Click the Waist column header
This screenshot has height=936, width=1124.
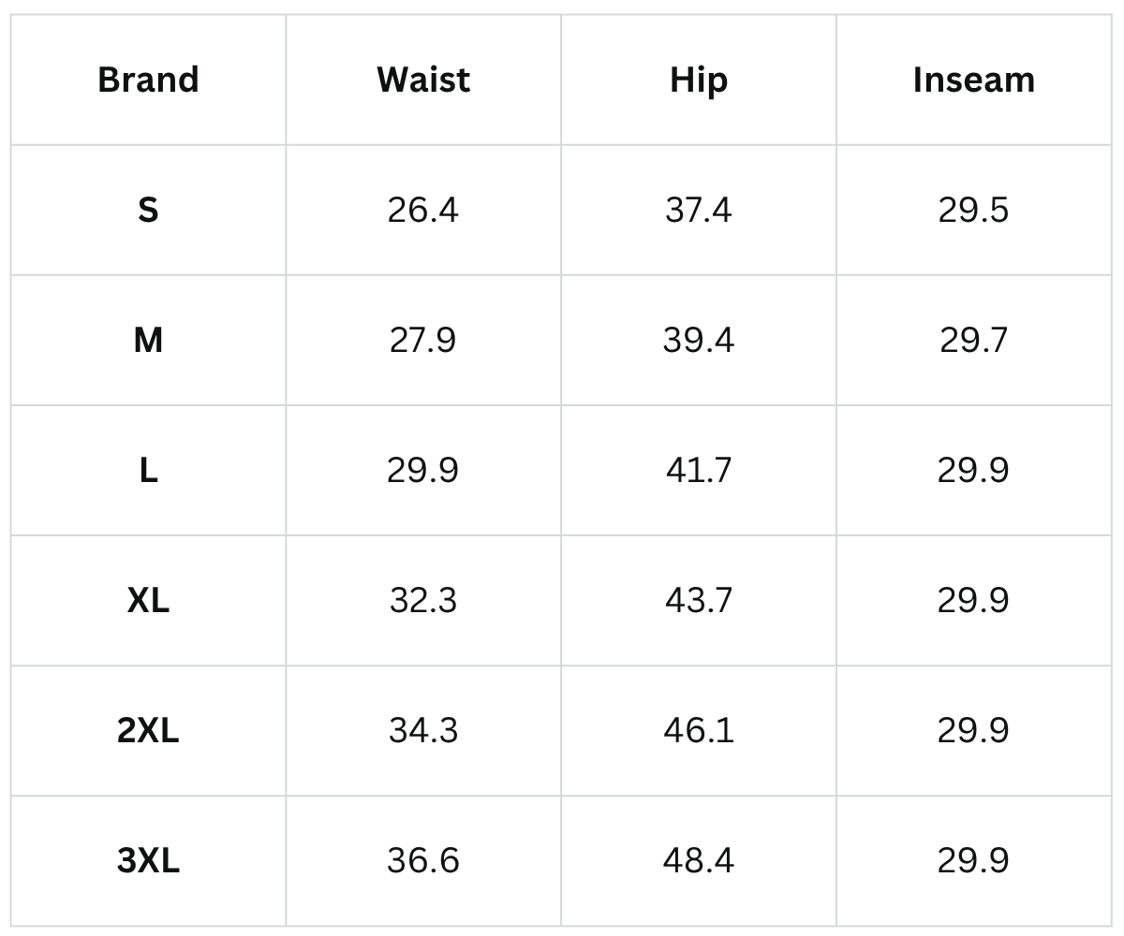click(423, 80)
